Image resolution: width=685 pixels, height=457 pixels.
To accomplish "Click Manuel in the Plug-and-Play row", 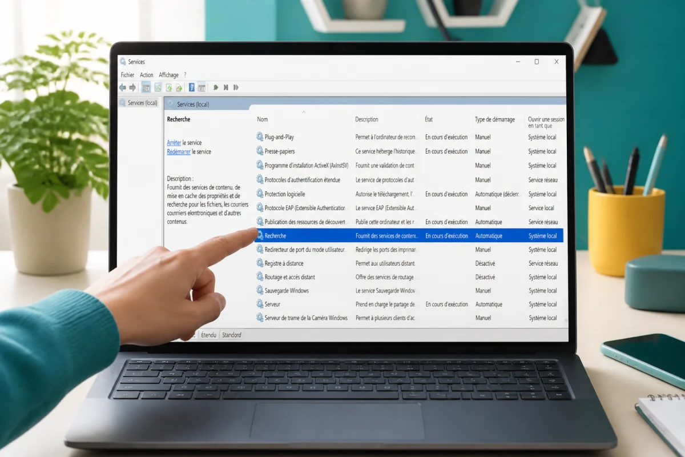I will click(x=483, y=137).
